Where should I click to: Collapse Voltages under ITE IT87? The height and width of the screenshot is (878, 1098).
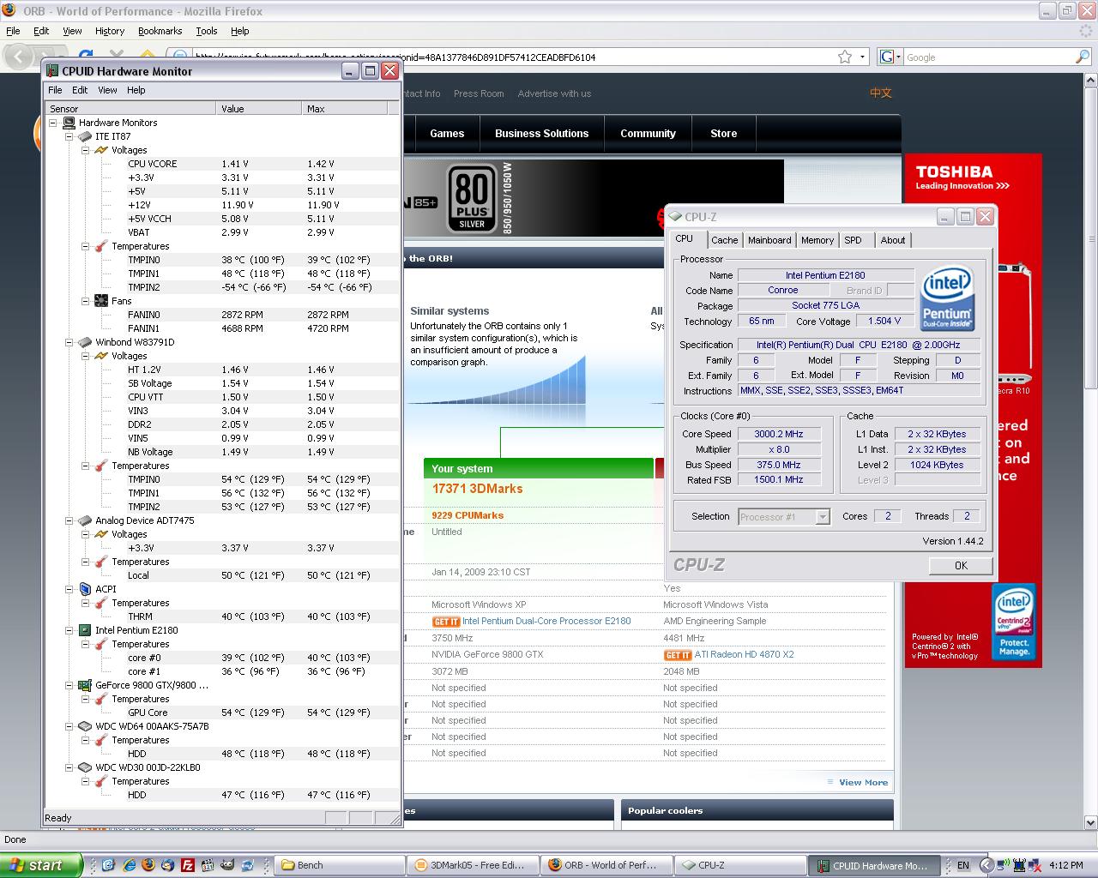coord(86,150)
